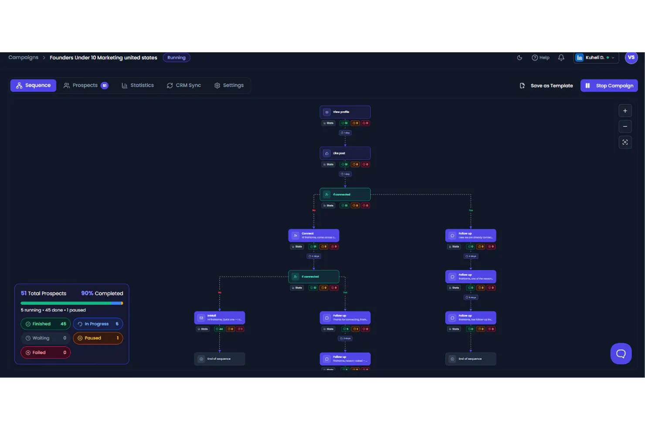The width and height of the screenshot is (645, 430).
Task: Click thumbs-up icon on Like post
Action: pyautogui.click(x=327, y=153)
